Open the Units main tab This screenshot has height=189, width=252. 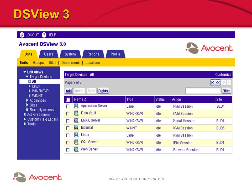(28, 54)
